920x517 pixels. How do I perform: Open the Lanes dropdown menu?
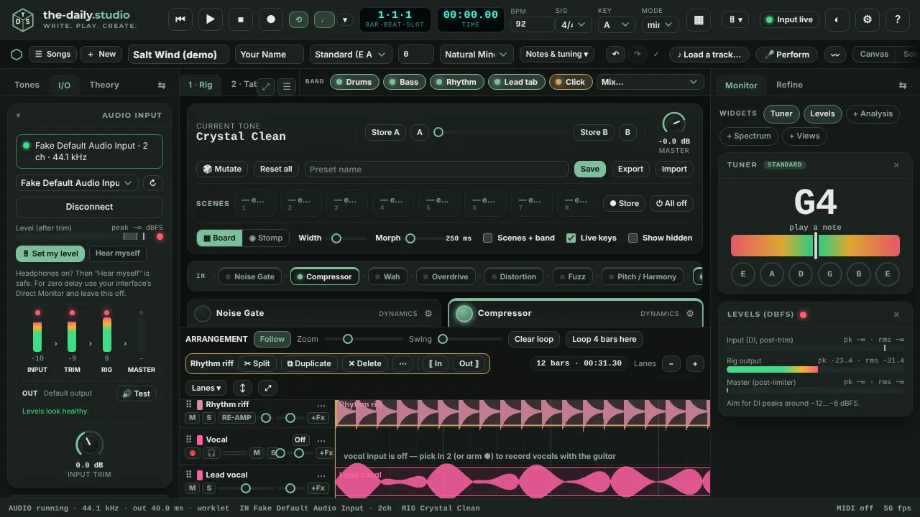pos(206,388)
